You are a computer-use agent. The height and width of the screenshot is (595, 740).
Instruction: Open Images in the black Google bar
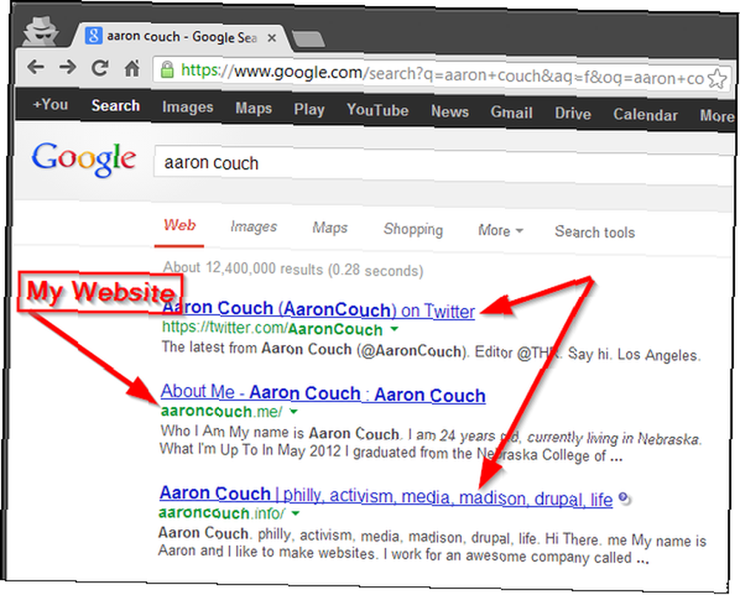188,107
